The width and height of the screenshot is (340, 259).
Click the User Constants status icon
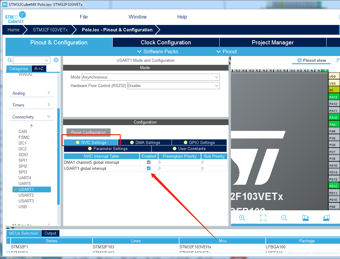tap(175, 149)
